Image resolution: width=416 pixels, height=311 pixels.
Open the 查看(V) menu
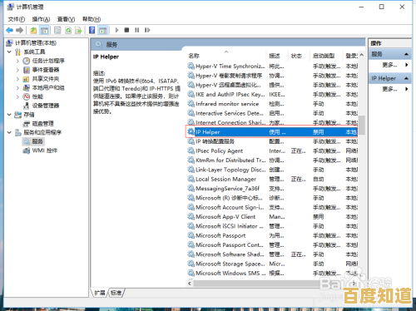66,19
